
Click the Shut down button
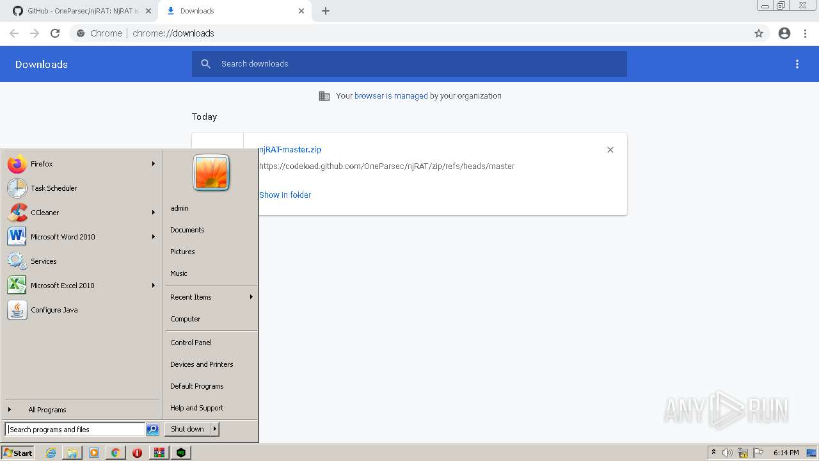tap(187, 429)
